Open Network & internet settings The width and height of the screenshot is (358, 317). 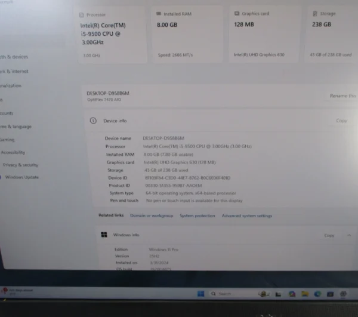[x=14, y=71]
